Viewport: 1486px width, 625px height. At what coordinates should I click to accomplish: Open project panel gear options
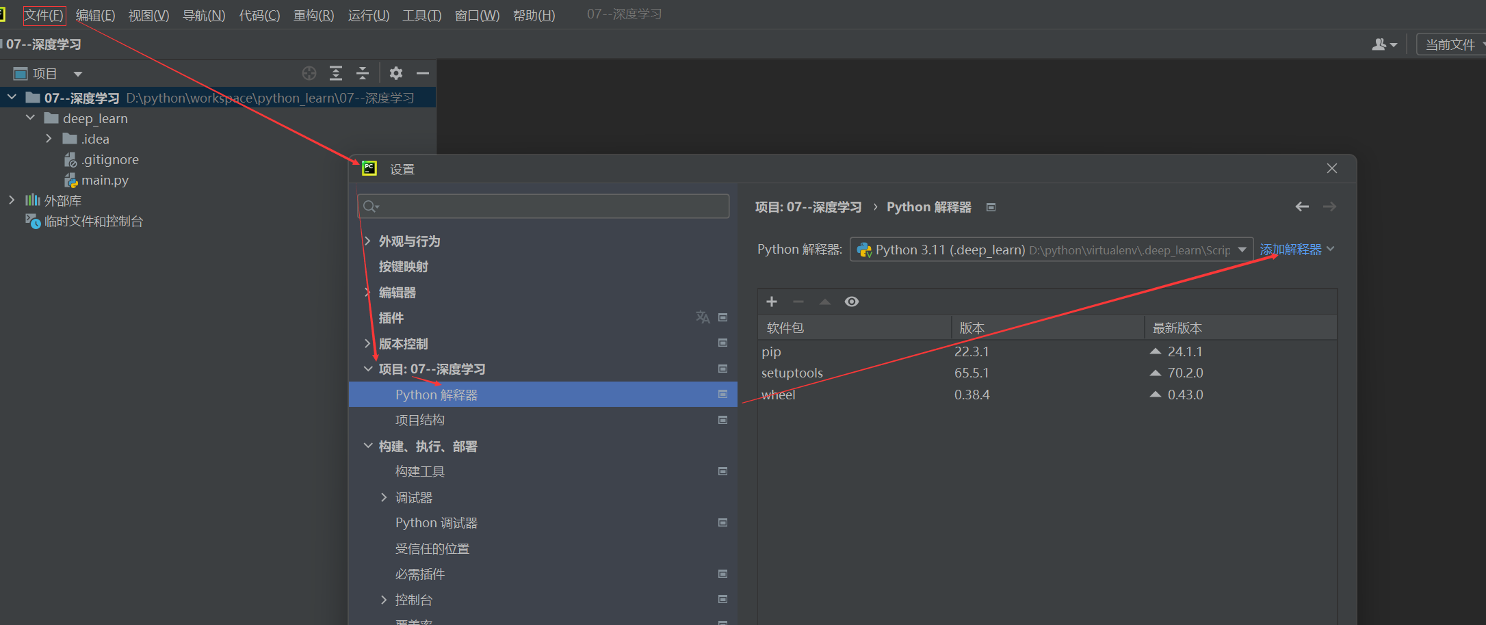[x=396, y=73]
